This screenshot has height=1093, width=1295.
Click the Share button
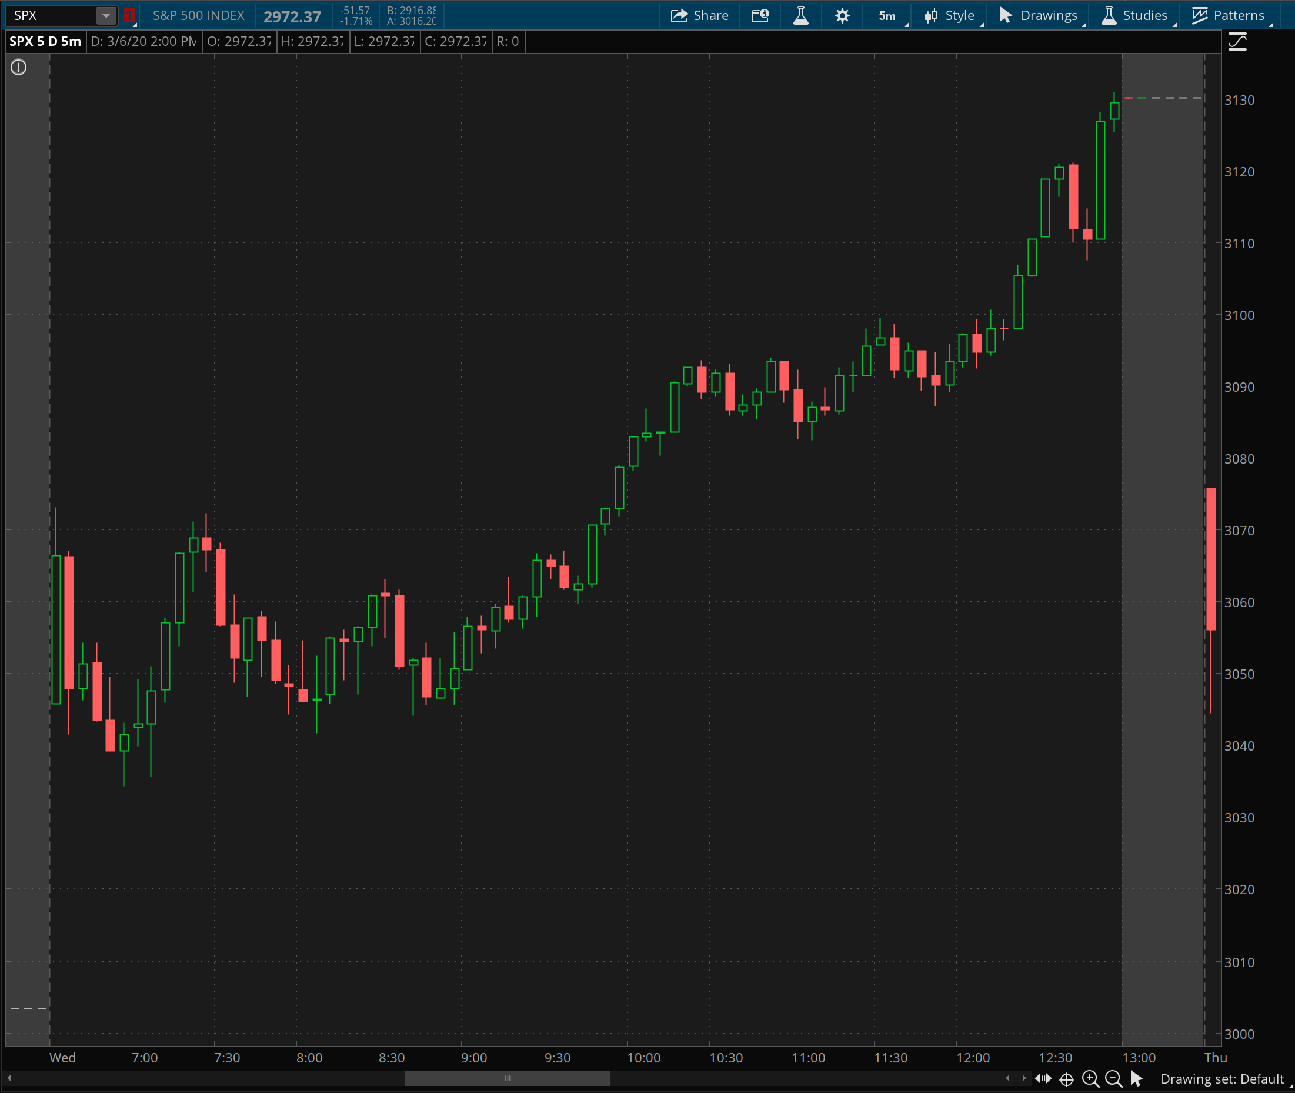point(699,15)
